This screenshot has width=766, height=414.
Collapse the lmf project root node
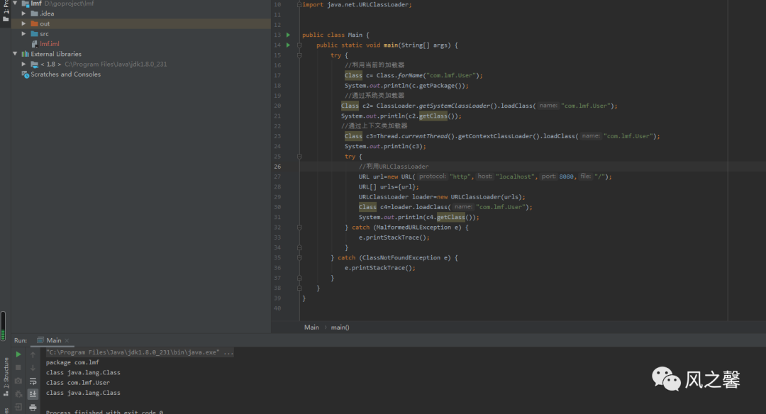[15, 4]
